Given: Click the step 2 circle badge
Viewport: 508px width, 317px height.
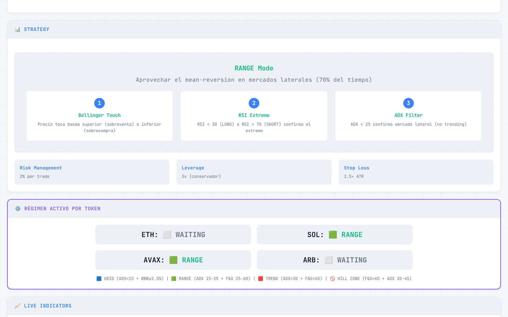Looking at the screenshot, I should tap(254, 103).
